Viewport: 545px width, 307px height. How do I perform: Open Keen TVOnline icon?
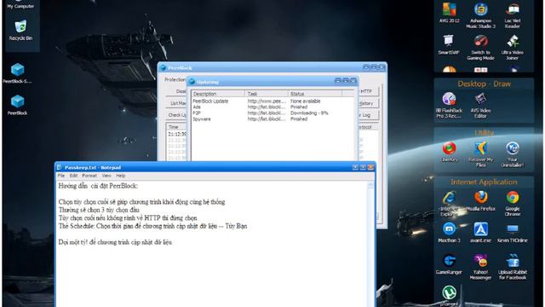[513, 233]
